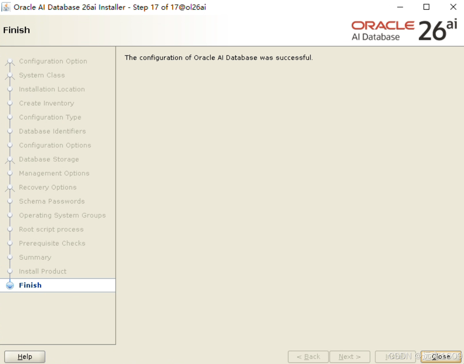Click the Oracle 26ai logo
Image resolution: width=464 pixels, height=364 pixels.
[404, 30]
